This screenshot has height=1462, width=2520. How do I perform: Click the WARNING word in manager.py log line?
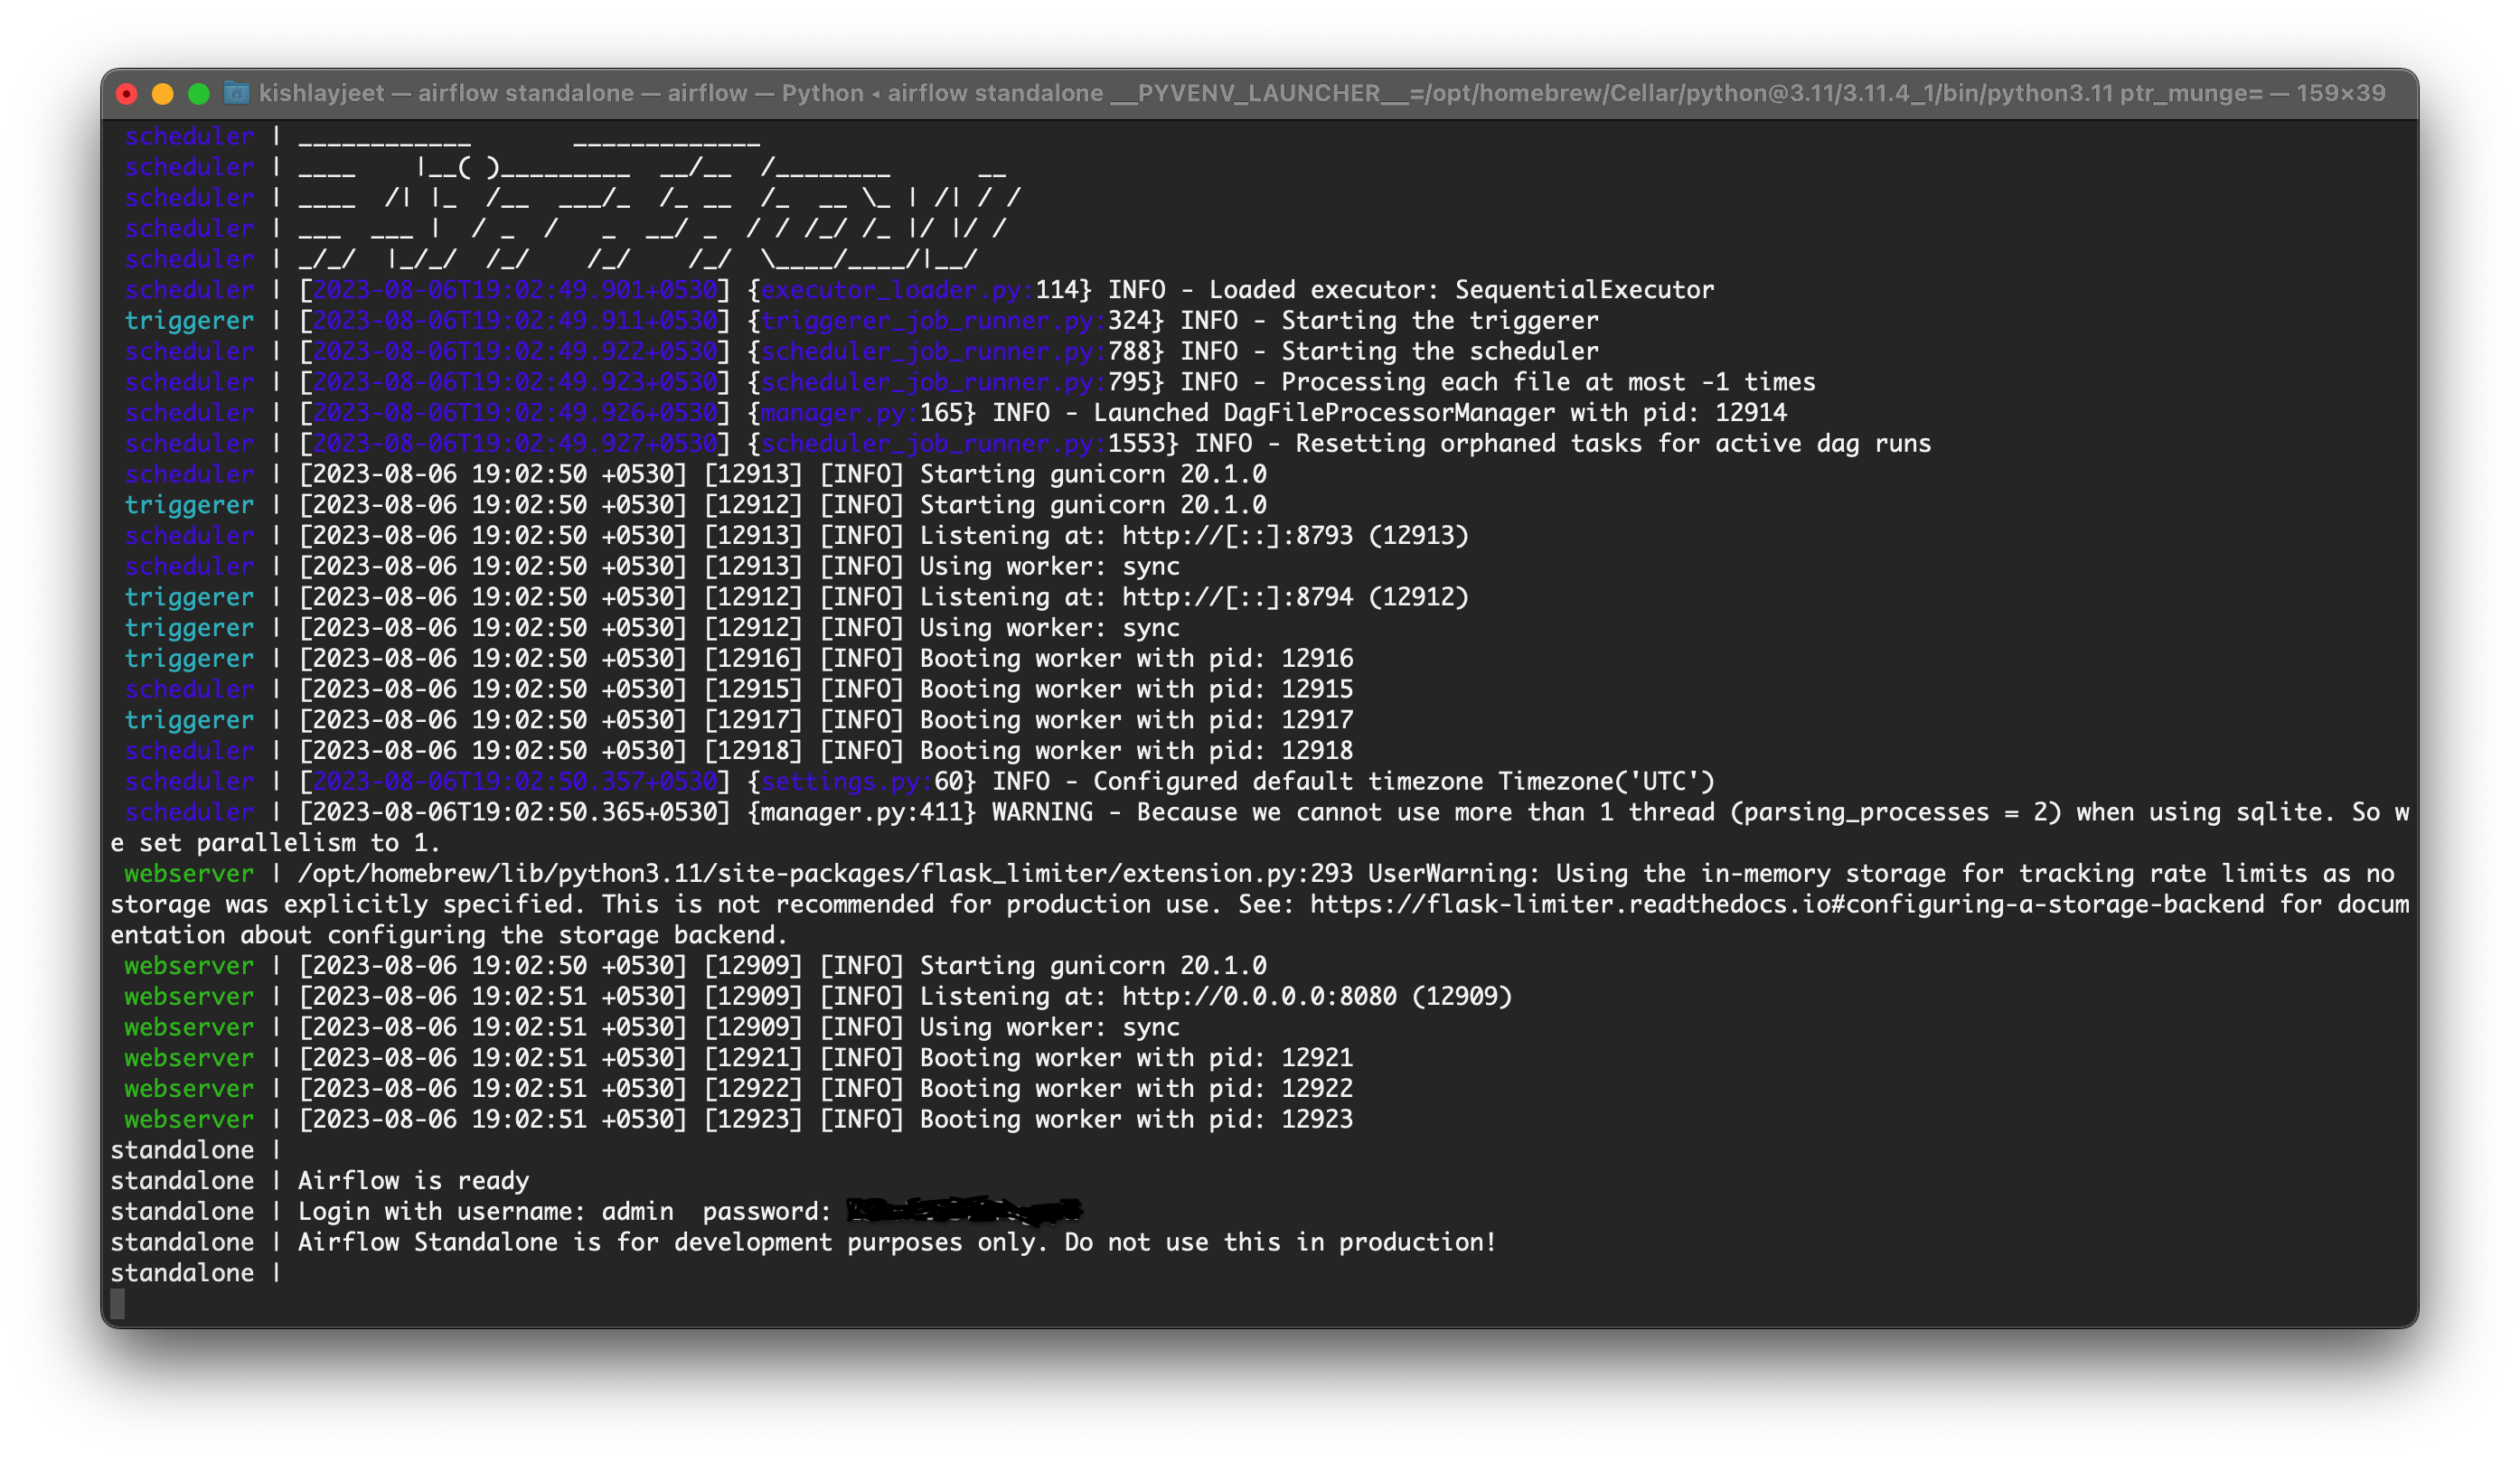1042,812
